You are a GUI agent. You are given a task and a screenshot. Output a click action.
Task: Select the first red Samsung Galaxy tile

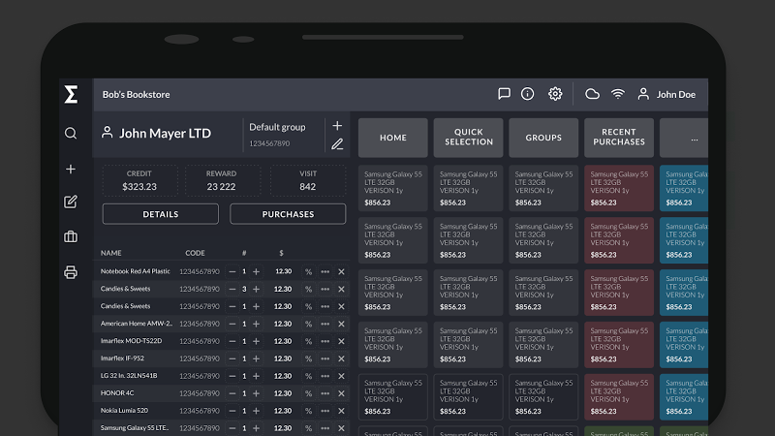(619, 188)
